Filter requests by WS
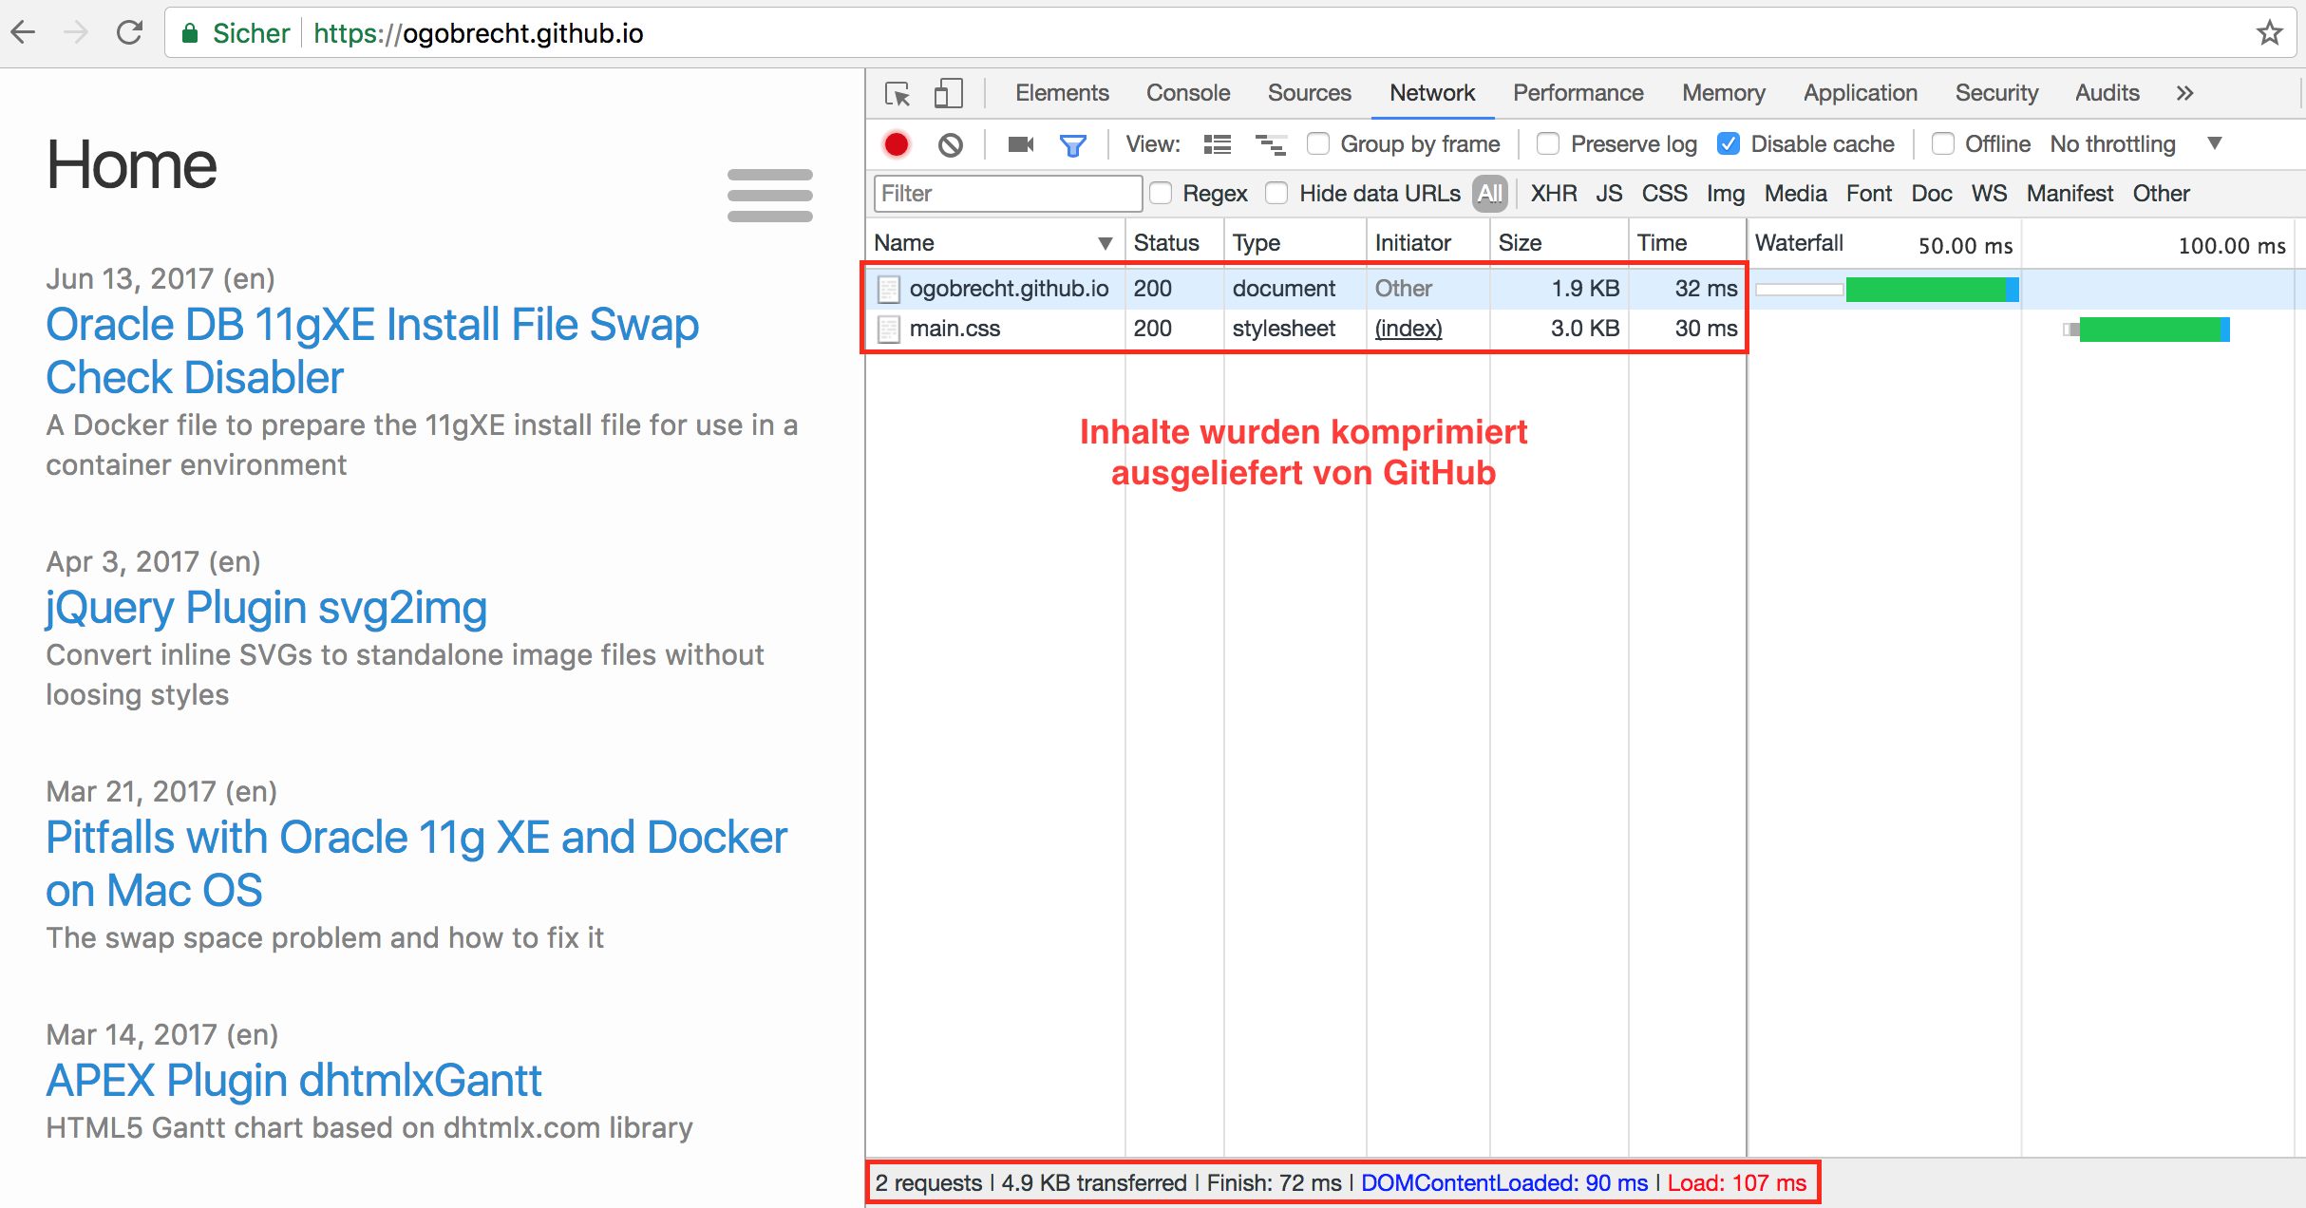This screenshot has height=1208, width=2306. click(1989, 194)
